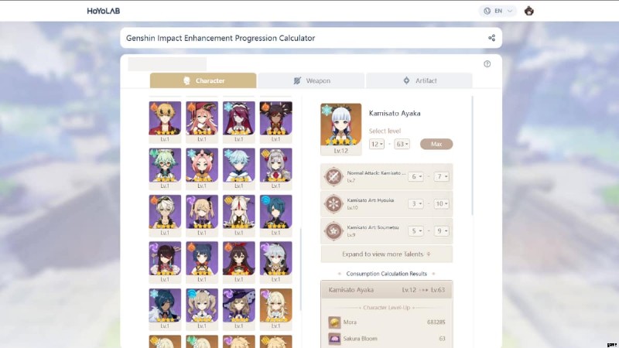The width and height of the screenshot is (619, 348).
Task: Open the help question mark icon
Action: (x=487, y=64)
